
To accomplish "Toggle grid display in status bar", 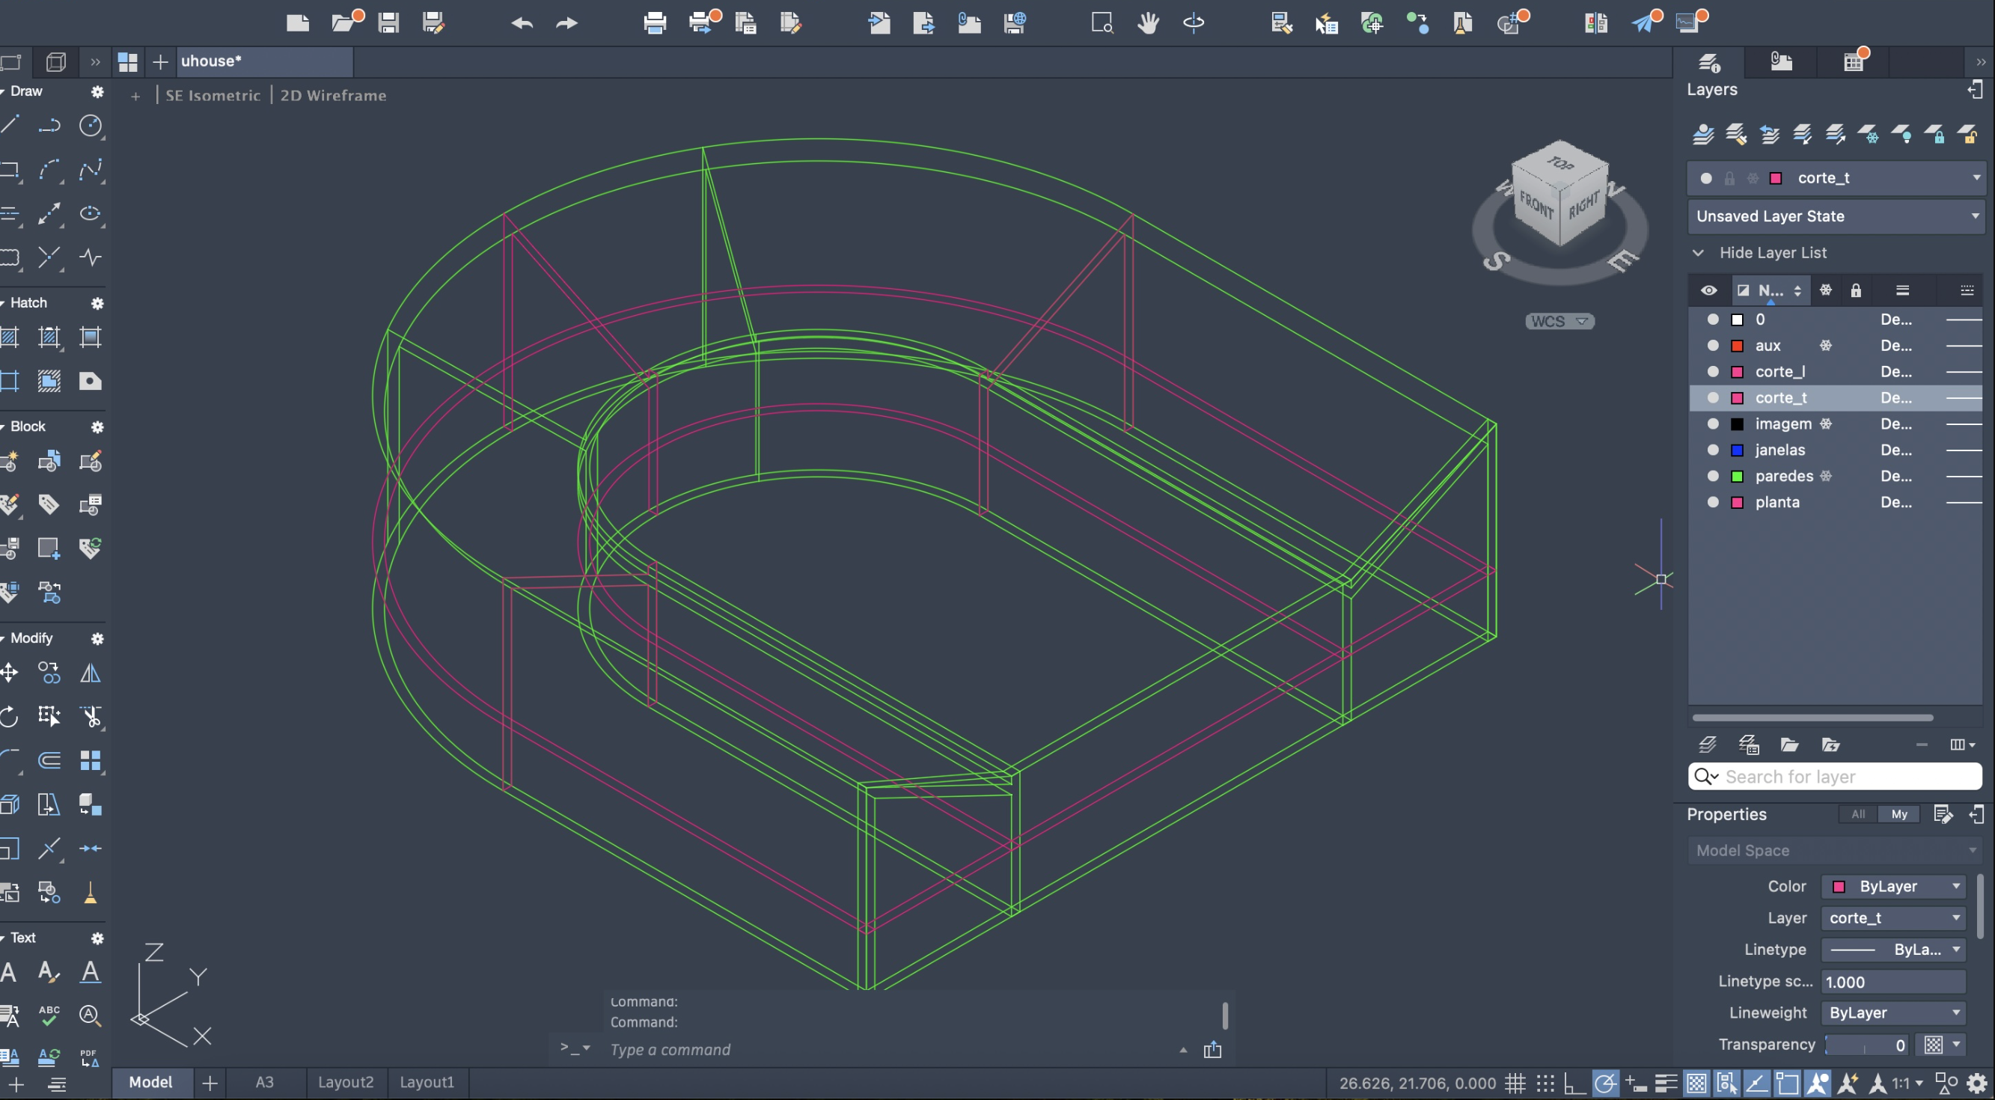I will click(1515, 1083).
